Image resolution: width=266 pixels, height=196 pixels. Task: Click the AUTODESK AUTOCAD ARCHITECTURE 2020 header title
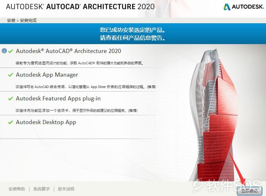80,6
